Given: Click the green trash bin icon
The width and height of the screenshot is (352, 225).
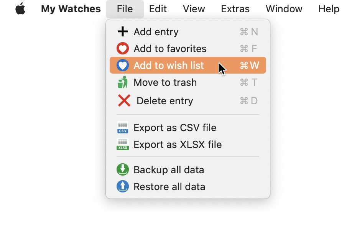Looking at the screenshot, I should (x=123, y=82).
